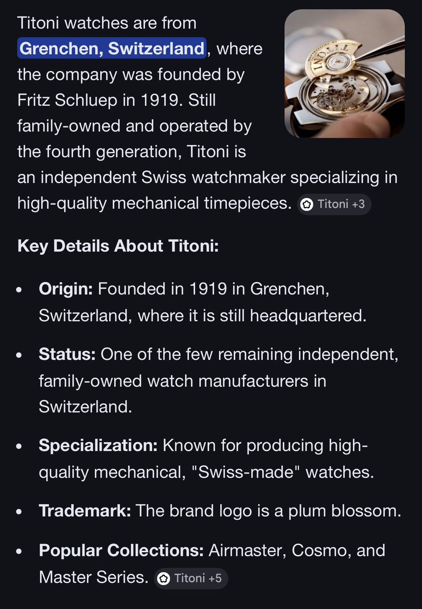
Task: Click the bullet dot beside Trademark
Action: click(x=19, y=512)
